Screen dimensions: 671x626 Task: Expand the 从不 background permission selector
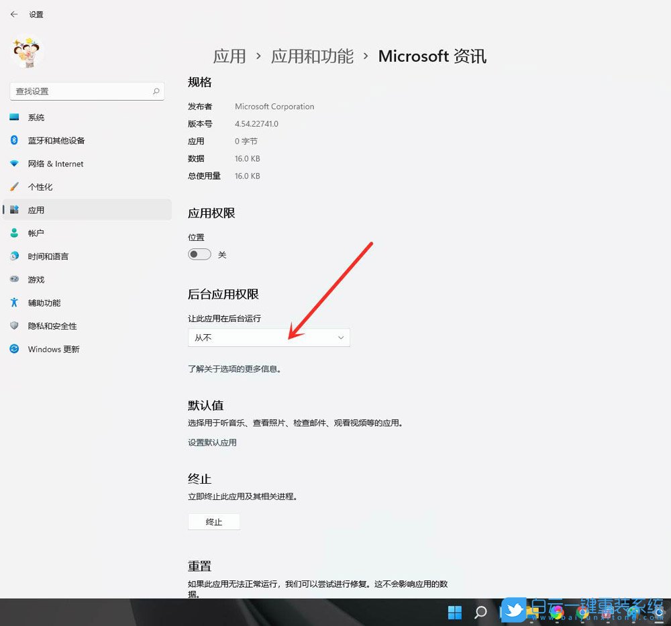(x=268, y=337)
